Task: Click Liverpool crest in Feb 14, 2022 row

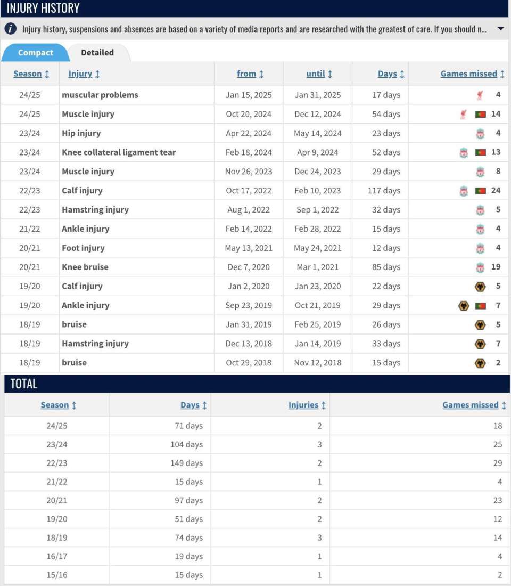Action: coord(480,229)
